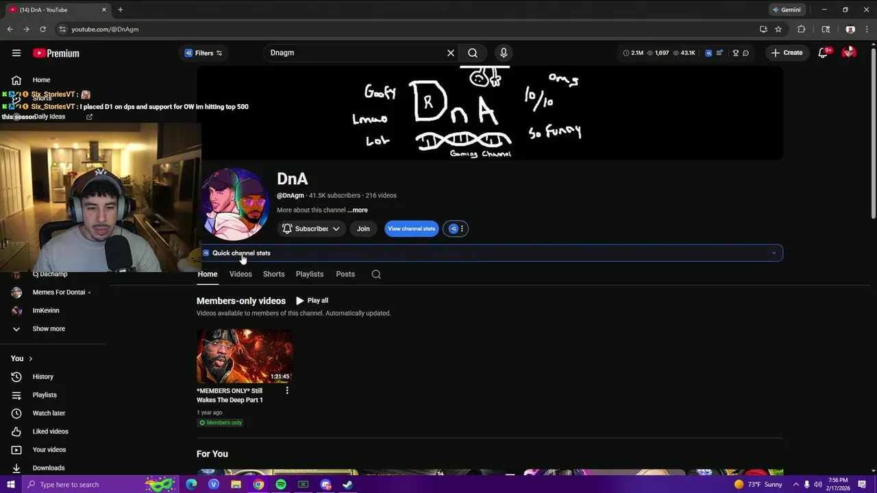Image resolution: width=877 pixels, height=493 pixels.
Task: Clear the Dnagm search text
Action: [451, 53]
